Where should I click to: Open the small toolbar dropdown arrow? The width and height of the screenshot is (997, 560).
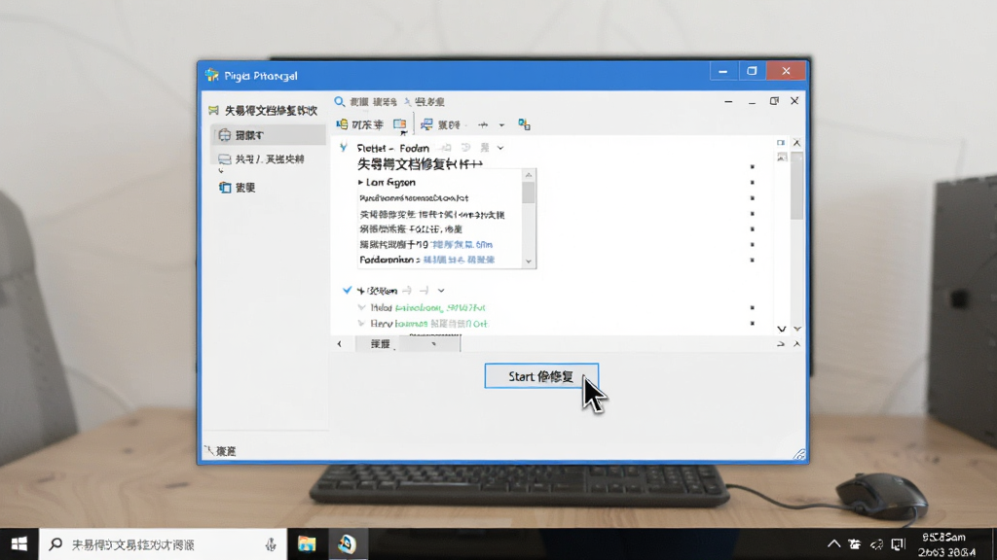pyautogui.click(x=501, y=125)
